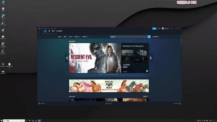The height and width of the screenshot is (122, 217).
Task: Switch to the 商店 store tab
Action: coord(45,31)
